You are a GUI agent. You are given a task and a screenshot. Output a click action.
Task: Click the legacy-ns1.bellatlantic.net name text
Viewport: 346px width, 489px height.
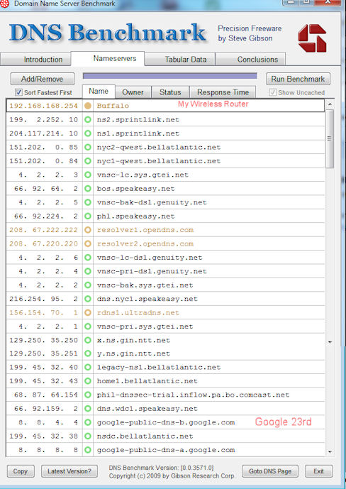click(x=159, y=367)
